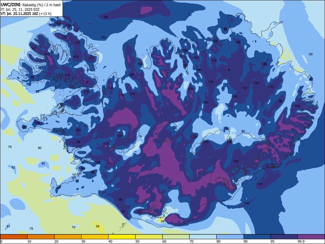Click the 'UWC/DINI' title text
Viewport: 325px width, 244px height.
pos(10,5)
